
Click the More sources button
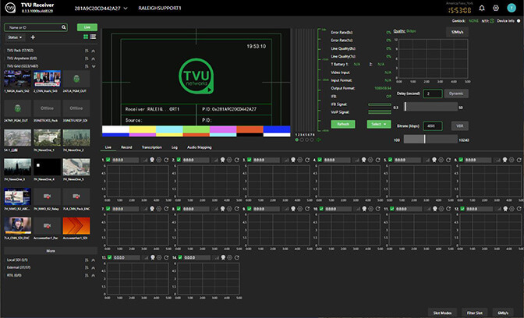coord(51,251)
